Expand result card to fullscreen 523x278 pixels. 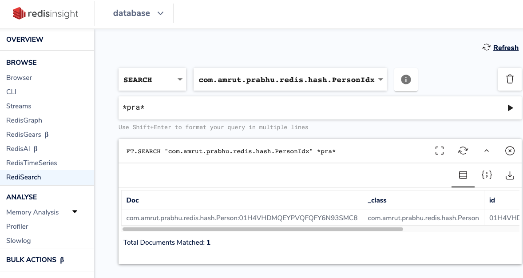(x=439, y=151)
